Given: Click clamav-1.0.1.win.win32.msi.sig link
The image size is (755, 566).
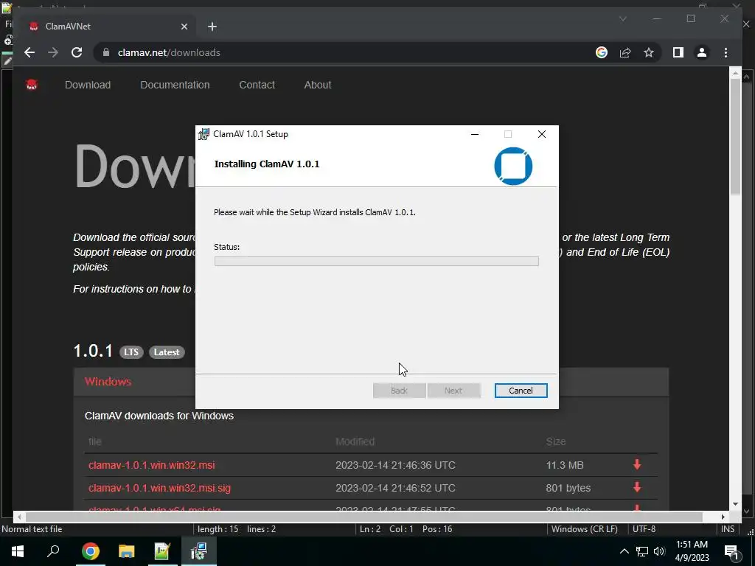Looking at the screenshot, I should [x=159, y=488].
